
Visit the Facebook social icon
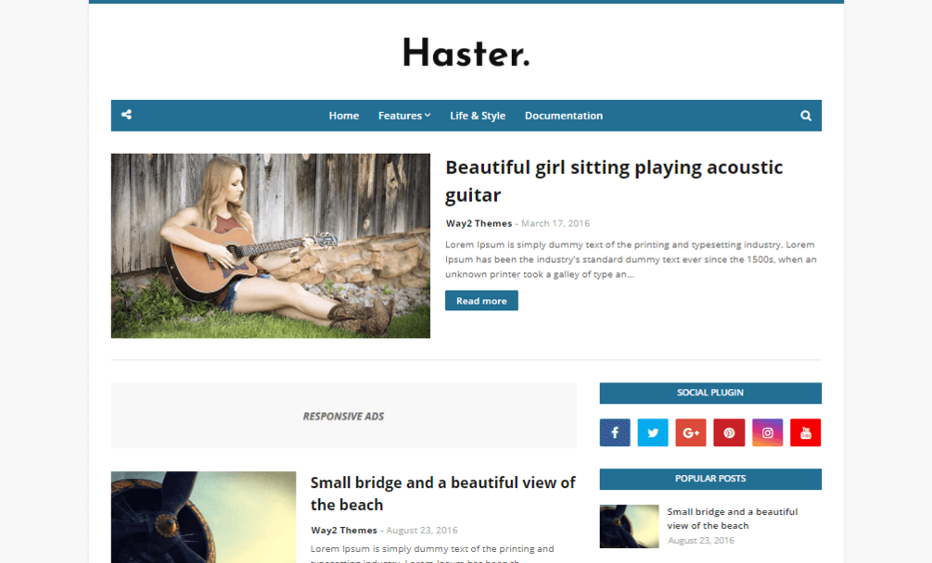click(x=615, y=432)
